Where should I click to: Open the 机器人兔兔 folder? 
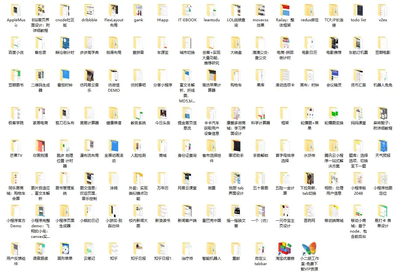383,75
